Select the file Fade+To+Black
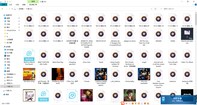Image resolution: width=197 pixels, height=105 pixels. tap(187, 56)
